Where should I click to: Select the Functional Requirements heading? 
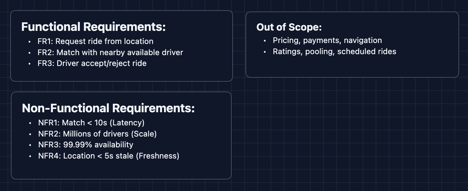point(93,27)
